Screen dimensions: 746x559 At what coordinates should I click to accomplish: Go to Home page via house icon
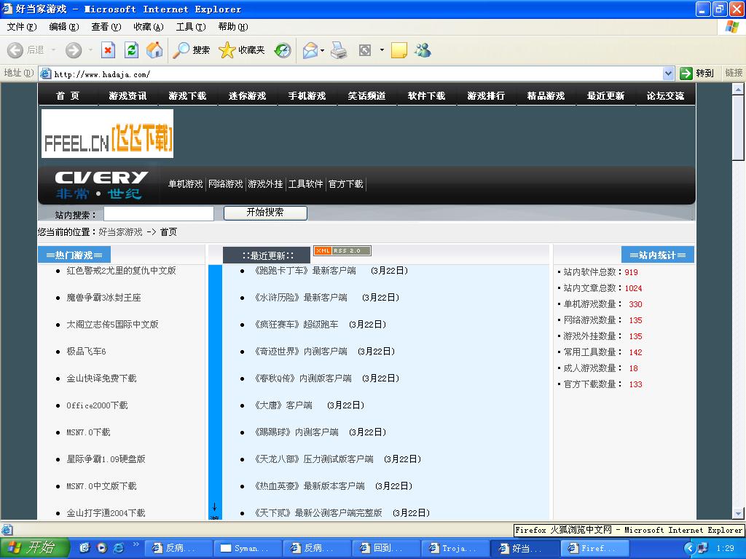[154, 50]
